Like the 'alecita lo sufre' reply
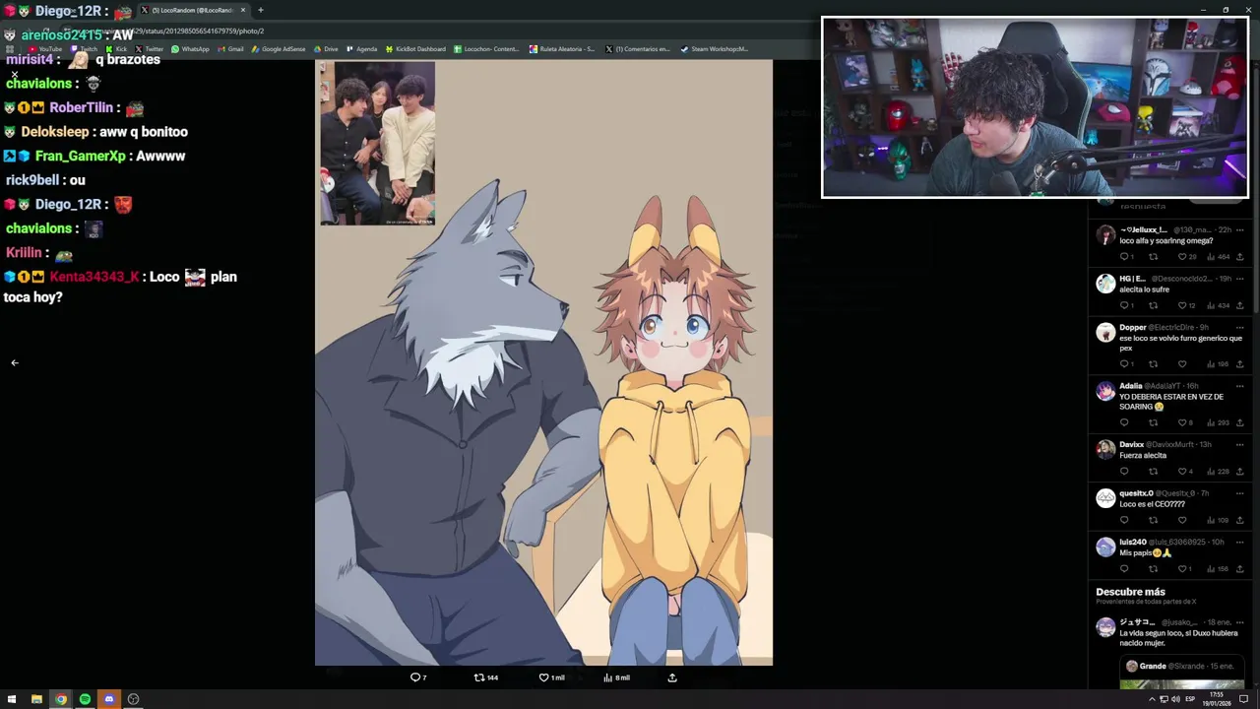 click(1182, 305)
